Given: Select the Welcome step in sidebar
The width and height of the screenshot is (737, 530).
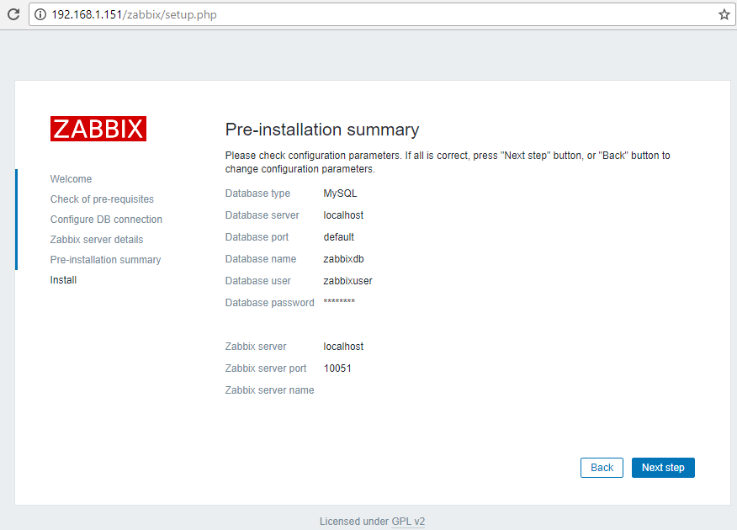Looking at the screenshot, I should point(71,179).
